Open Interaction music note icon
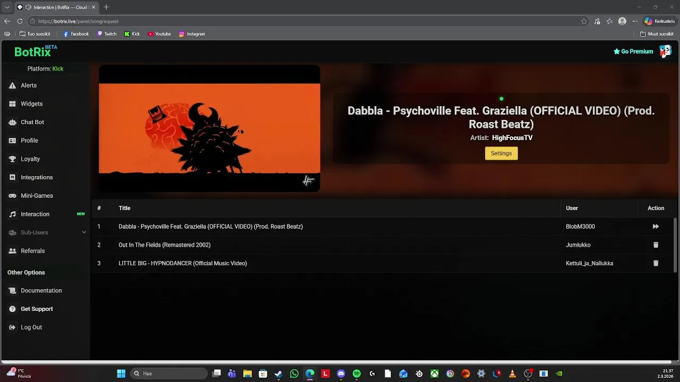 [x=12, y=214]
